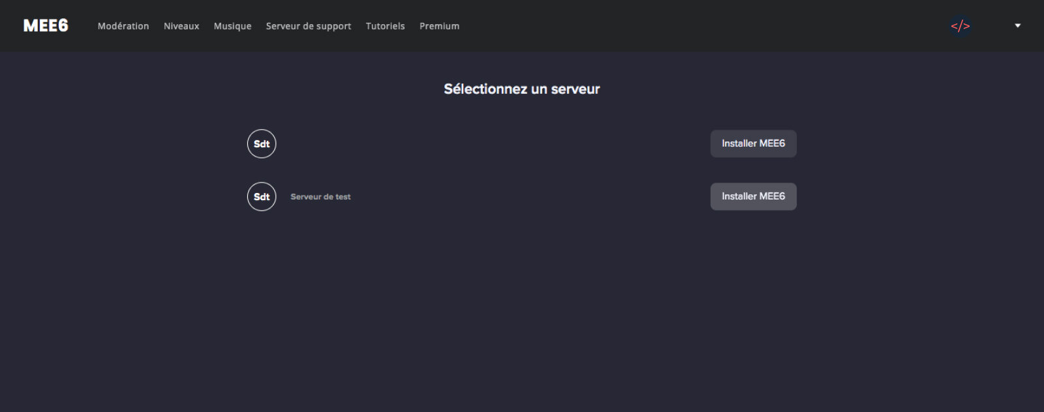Select the Serveur de test name
The height and width of the screenshot is (412, 1044).
320,197
